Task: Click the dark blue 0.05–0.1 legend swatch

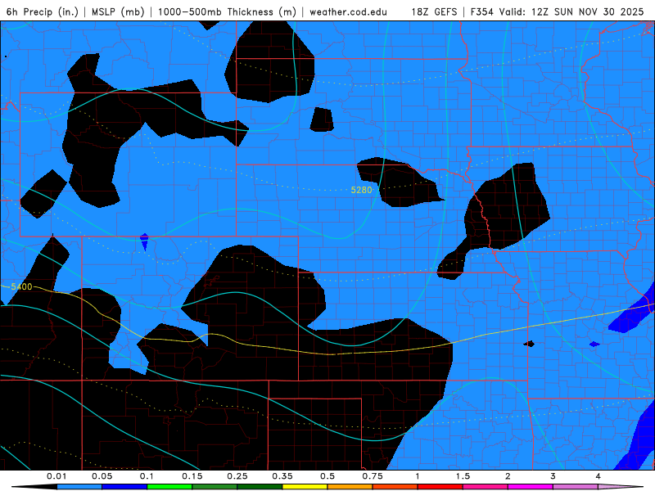Action: [124, 487]
